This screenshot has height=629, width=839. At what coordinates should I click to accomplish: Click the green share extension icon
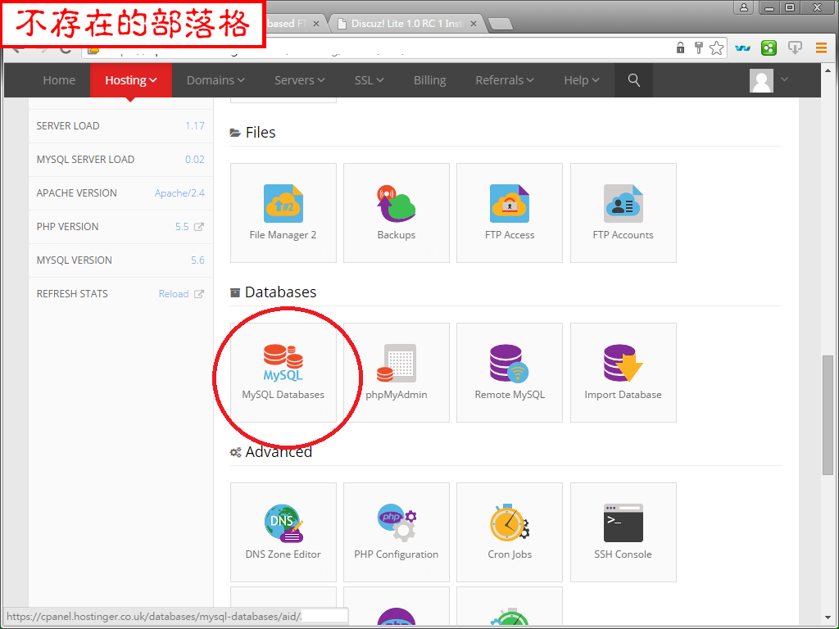[x=769, y=48]
